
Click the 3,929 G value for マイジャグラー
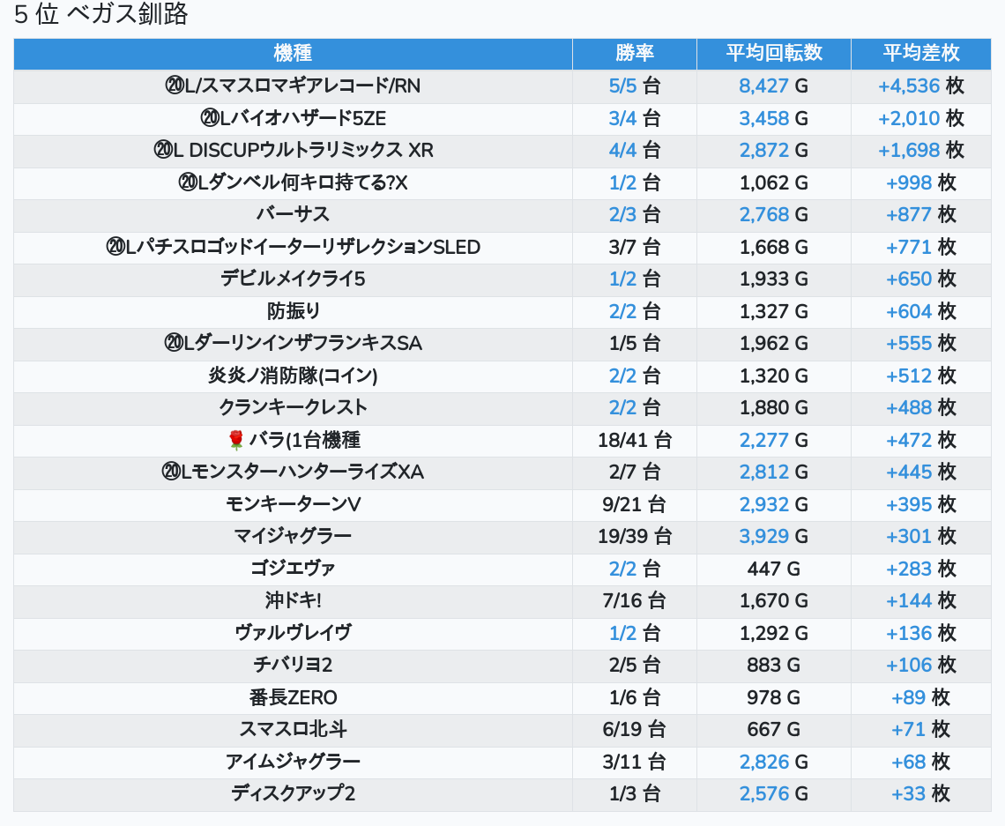tap(773, 536)
